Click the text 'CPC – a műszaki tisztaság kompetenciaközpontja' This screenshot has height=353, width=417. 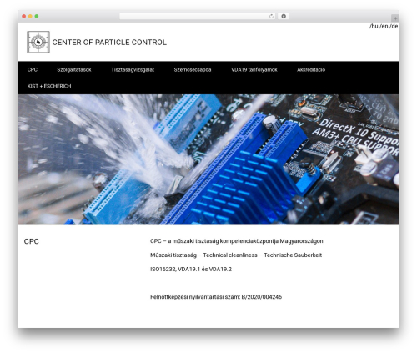point(214,241)
